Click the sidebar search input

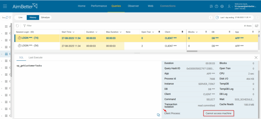3,18
